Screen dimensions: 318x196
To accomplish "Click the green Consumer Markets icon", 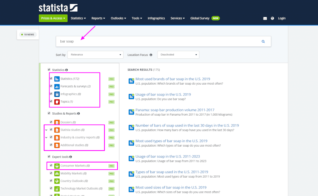I will click(57, 166).
